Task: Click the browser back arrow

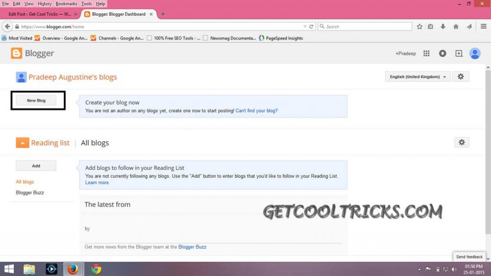Action: pos(7,27)
